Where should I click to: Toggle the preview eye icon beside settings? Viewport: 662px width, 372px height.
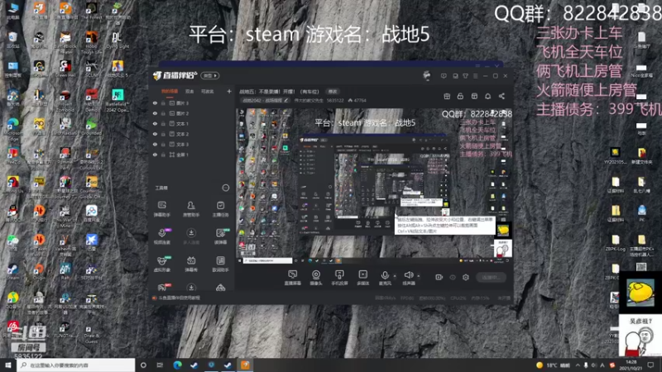point(453,277)
